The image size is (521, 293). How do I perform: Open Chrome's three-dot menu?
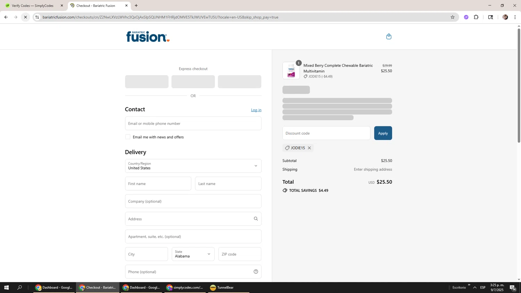point(515,17)
